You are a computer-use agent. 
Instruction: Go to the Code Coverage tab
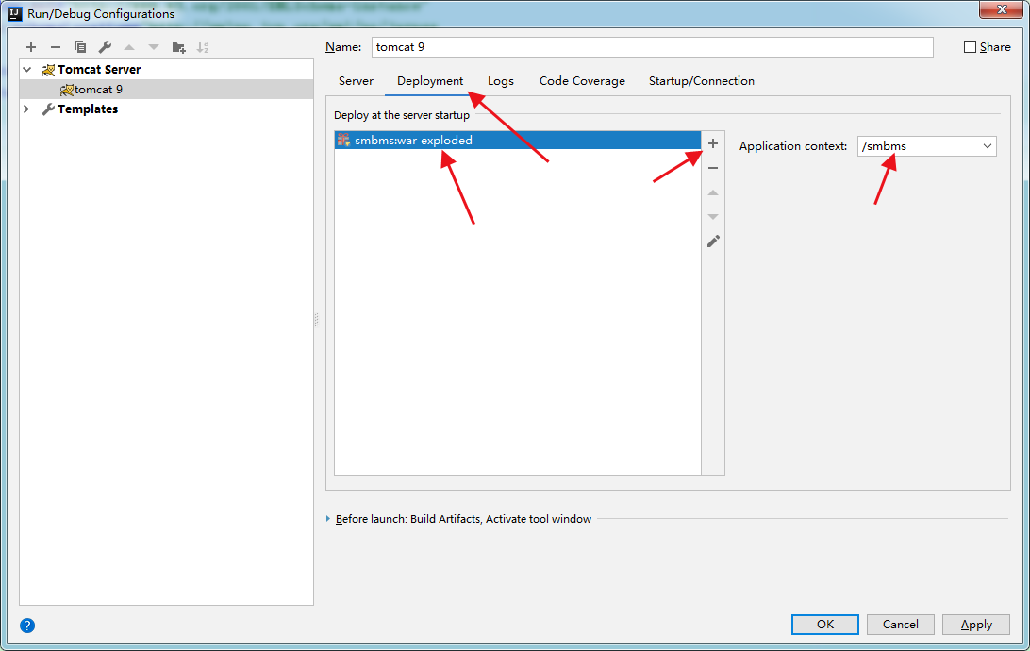pos(582,81)
